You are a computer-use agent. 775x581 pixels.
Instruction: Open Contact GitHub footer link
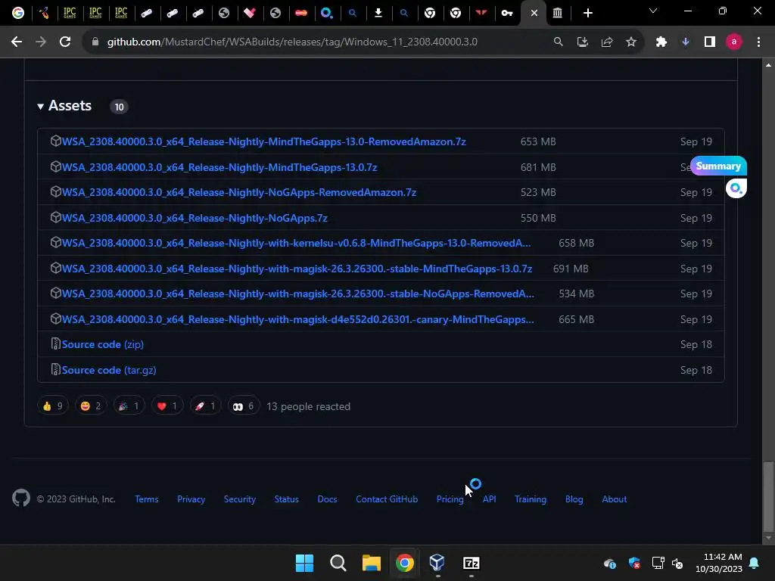387,499
